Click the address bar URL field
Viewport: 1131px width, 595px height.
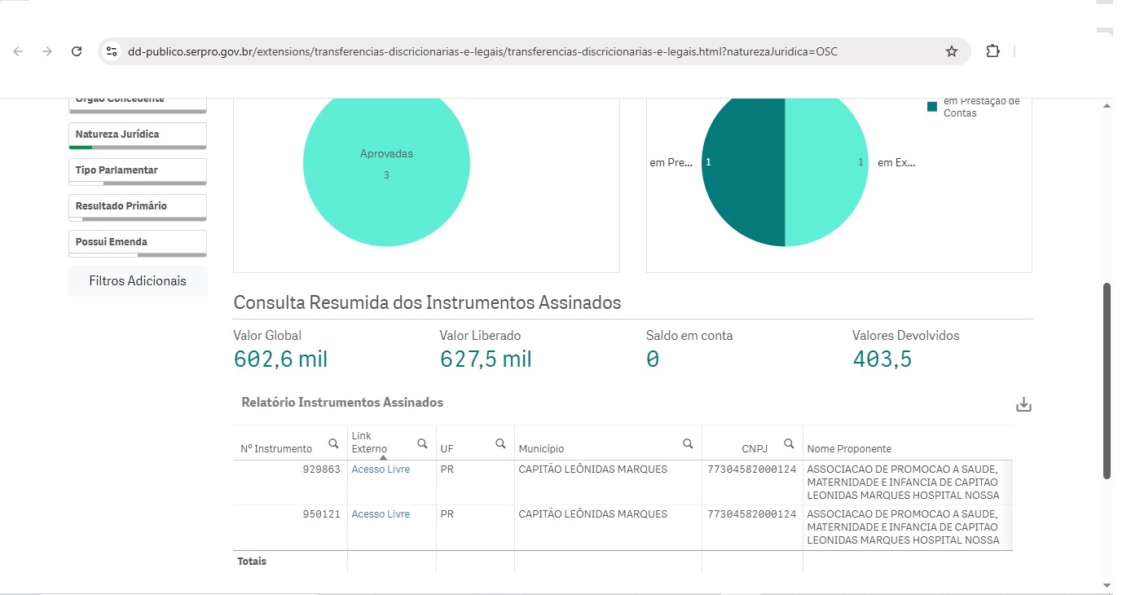[x=482, y=51]
